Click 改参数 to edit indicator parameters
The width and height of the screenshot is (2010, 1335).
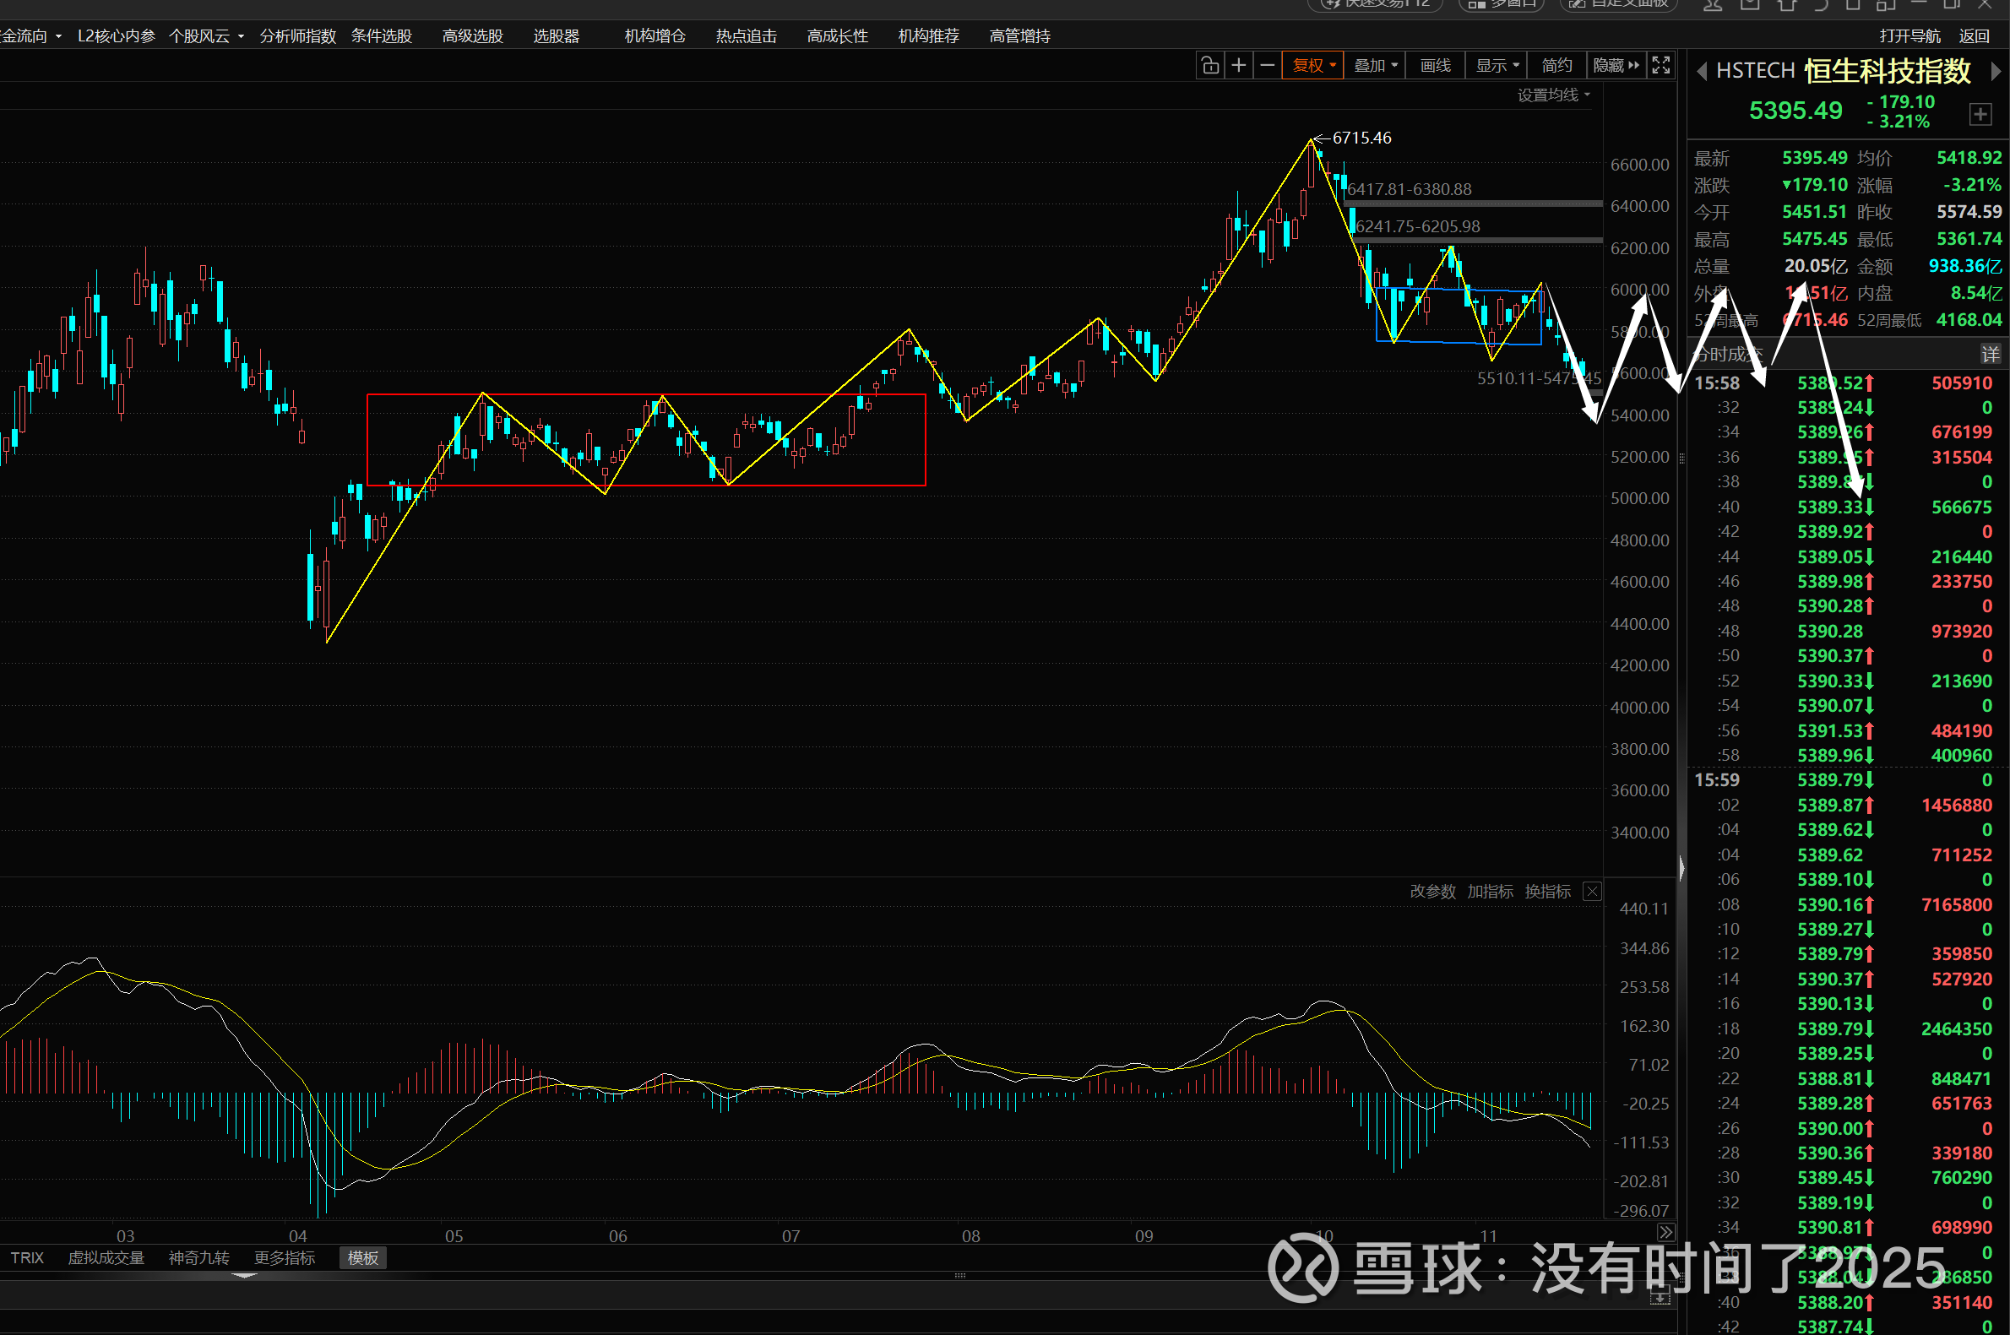(x=1432, y=892)
